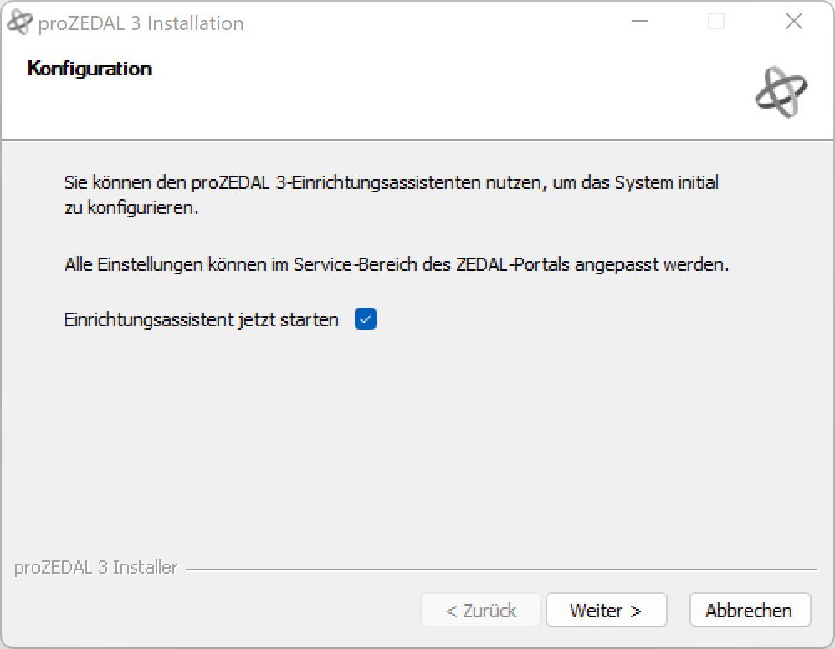The image size is (835, 649).
Task: Click the Konfiguration heading
Action: (90, 69)
